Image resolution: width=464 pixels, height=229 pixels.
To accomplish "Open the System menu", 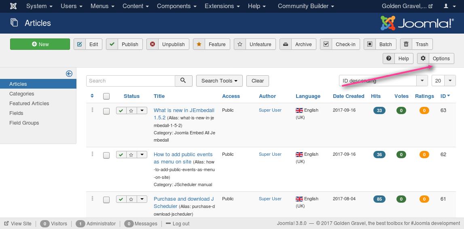I will click(x=39, y=6).
